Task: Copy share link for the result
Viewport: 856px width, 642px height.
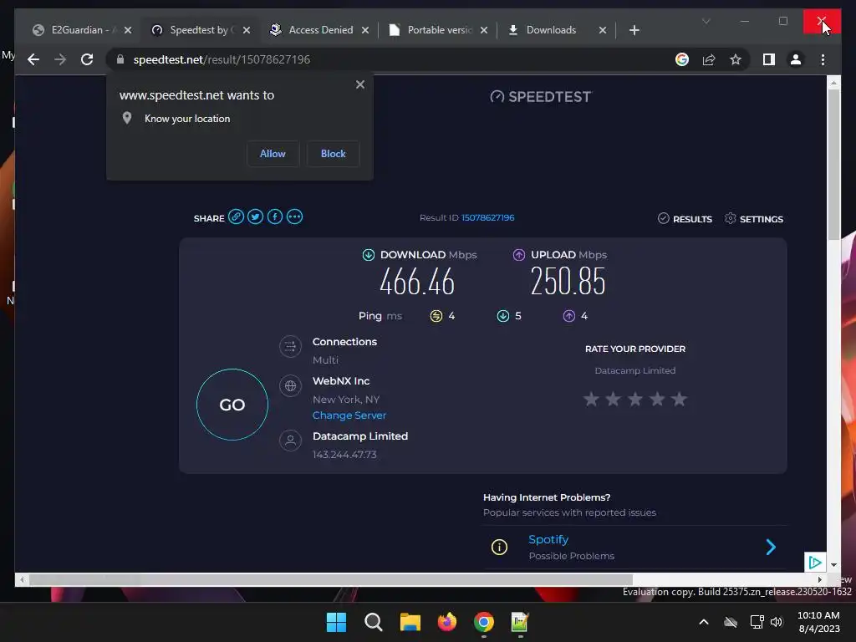Action: (236, 217)
